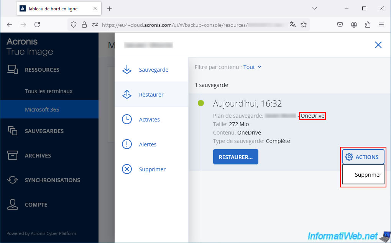Open a new browser tab
Viewport: 391px width, 243px height.
pos(110,9)
